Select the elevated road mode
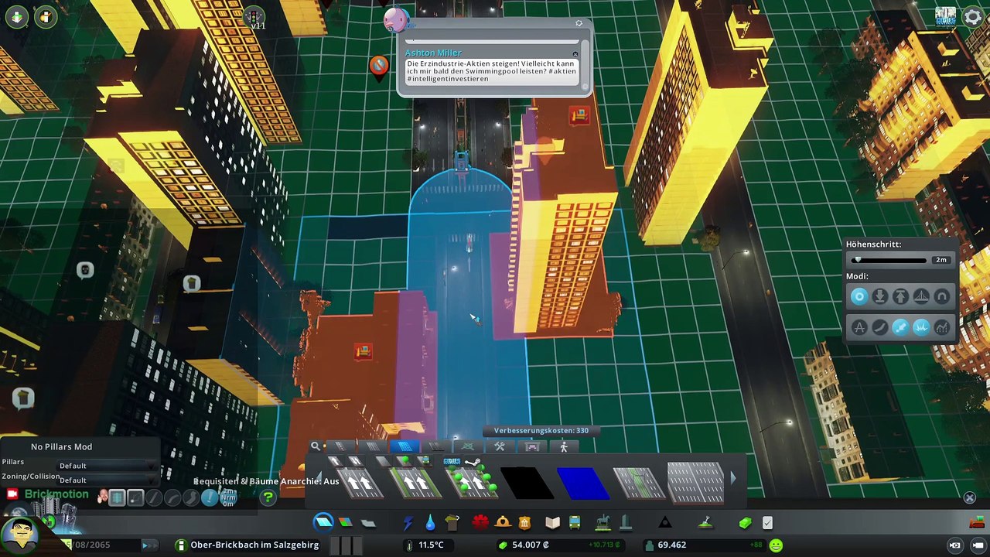The height and width of the screenshot is (557, 990). 901,296
